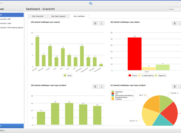
Task: Click the type incident bar valued 14
Action: tap(83, 115)
